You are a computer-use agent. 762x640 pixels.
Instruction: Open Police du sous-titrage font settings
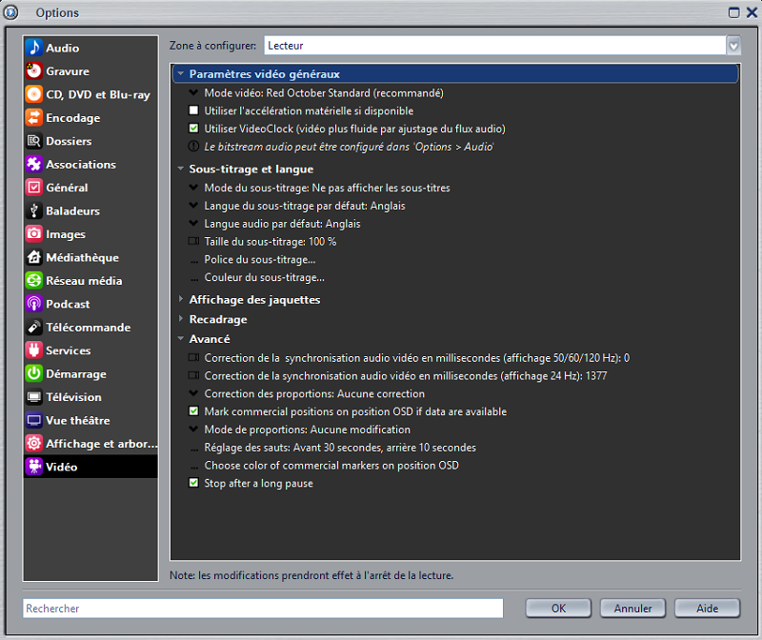click(x=259, y=259)
